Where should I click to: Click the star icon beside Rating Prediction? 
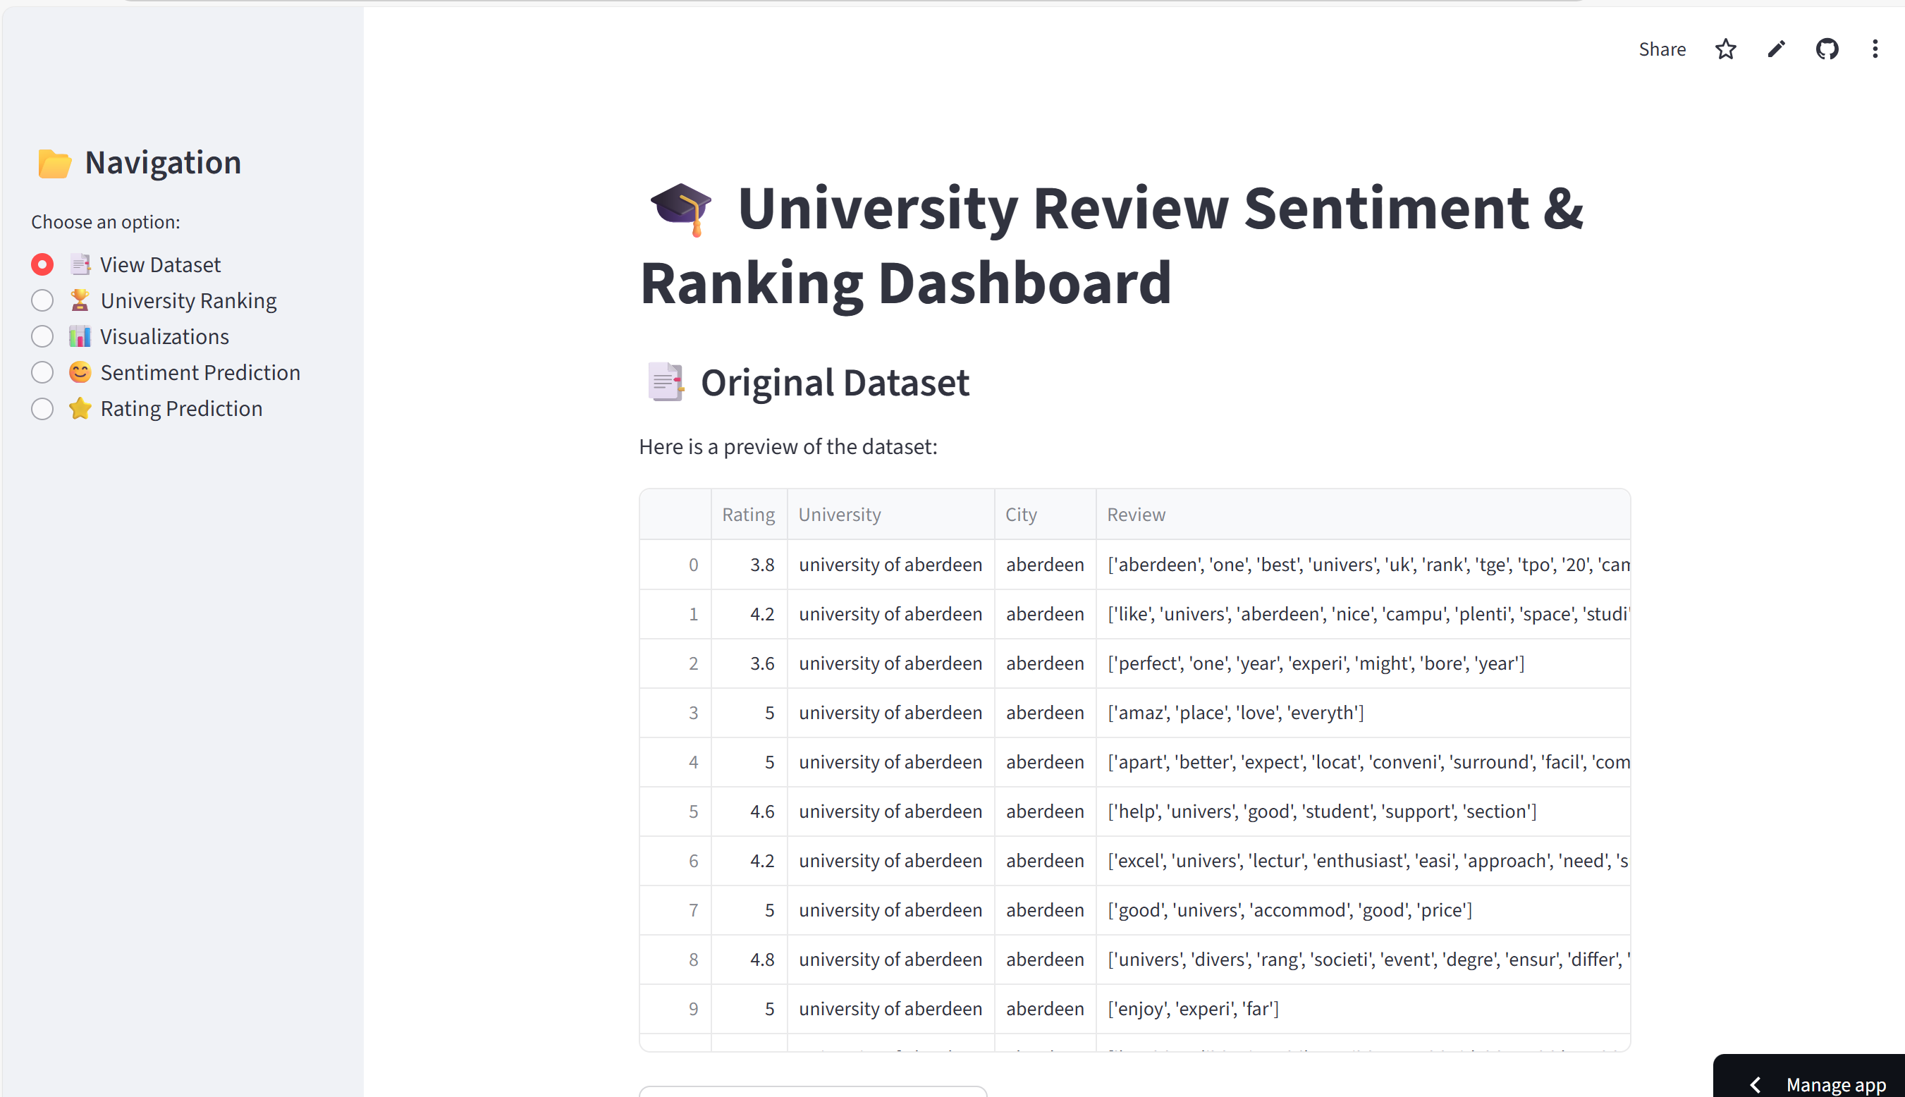pos(79,407)
